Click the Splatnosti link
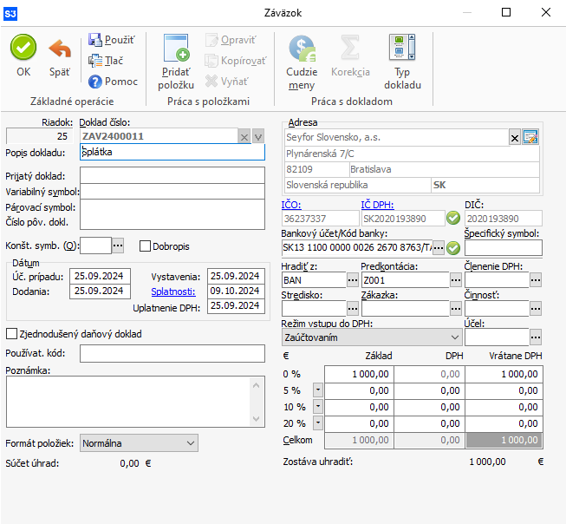This screenshot has height=524, width=566. click(x=173, y=291)
